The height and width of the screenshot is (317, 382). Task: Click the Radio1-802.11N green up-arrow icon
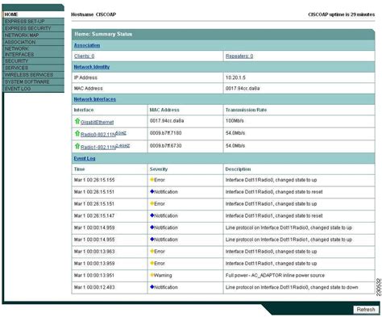pos(77,146)
